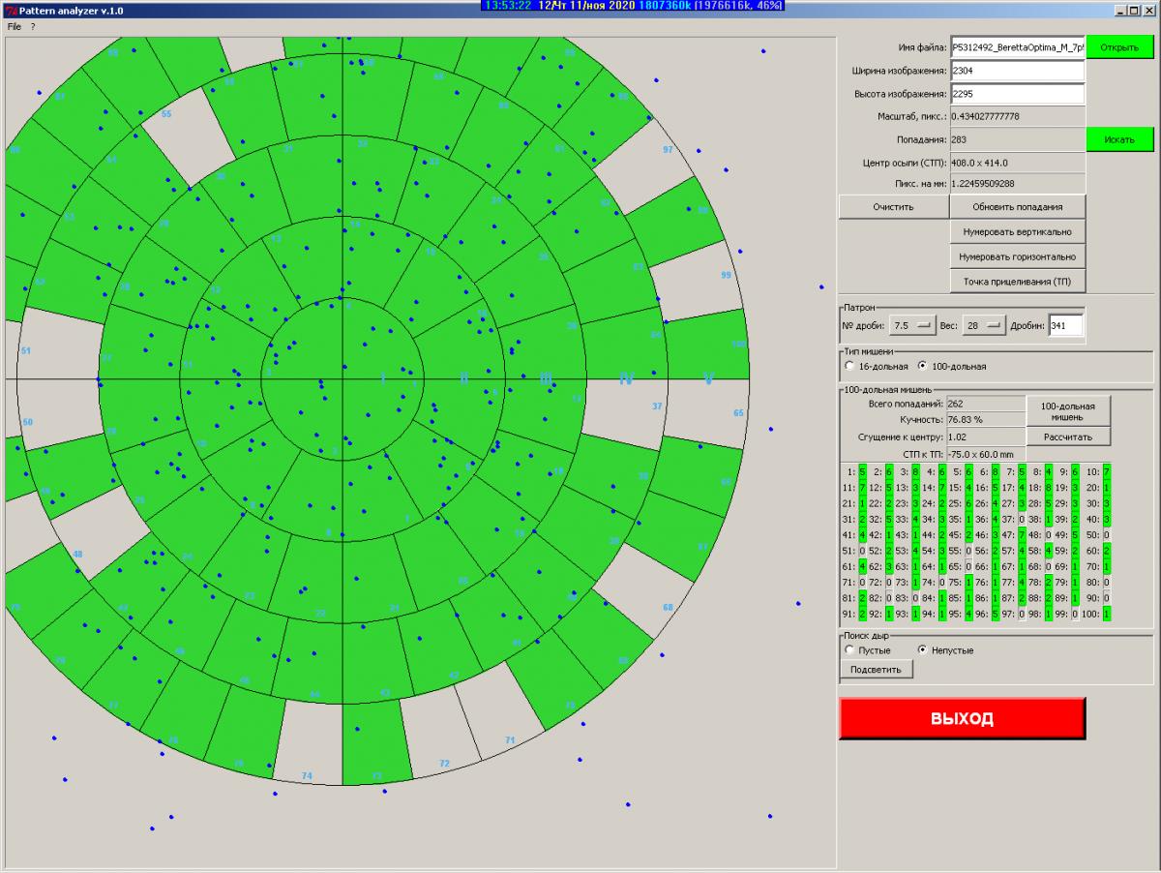Screen dimensions: 1161x873
Task: Open the File menu
Action: coord(14,26)
